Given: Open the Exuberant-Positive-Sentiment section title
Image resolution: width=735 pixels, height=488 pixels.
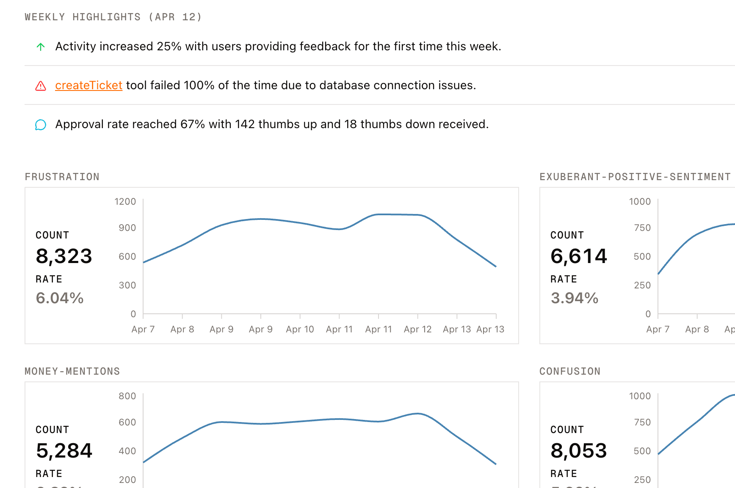Looking at the screenshot, I should point(635,177).
